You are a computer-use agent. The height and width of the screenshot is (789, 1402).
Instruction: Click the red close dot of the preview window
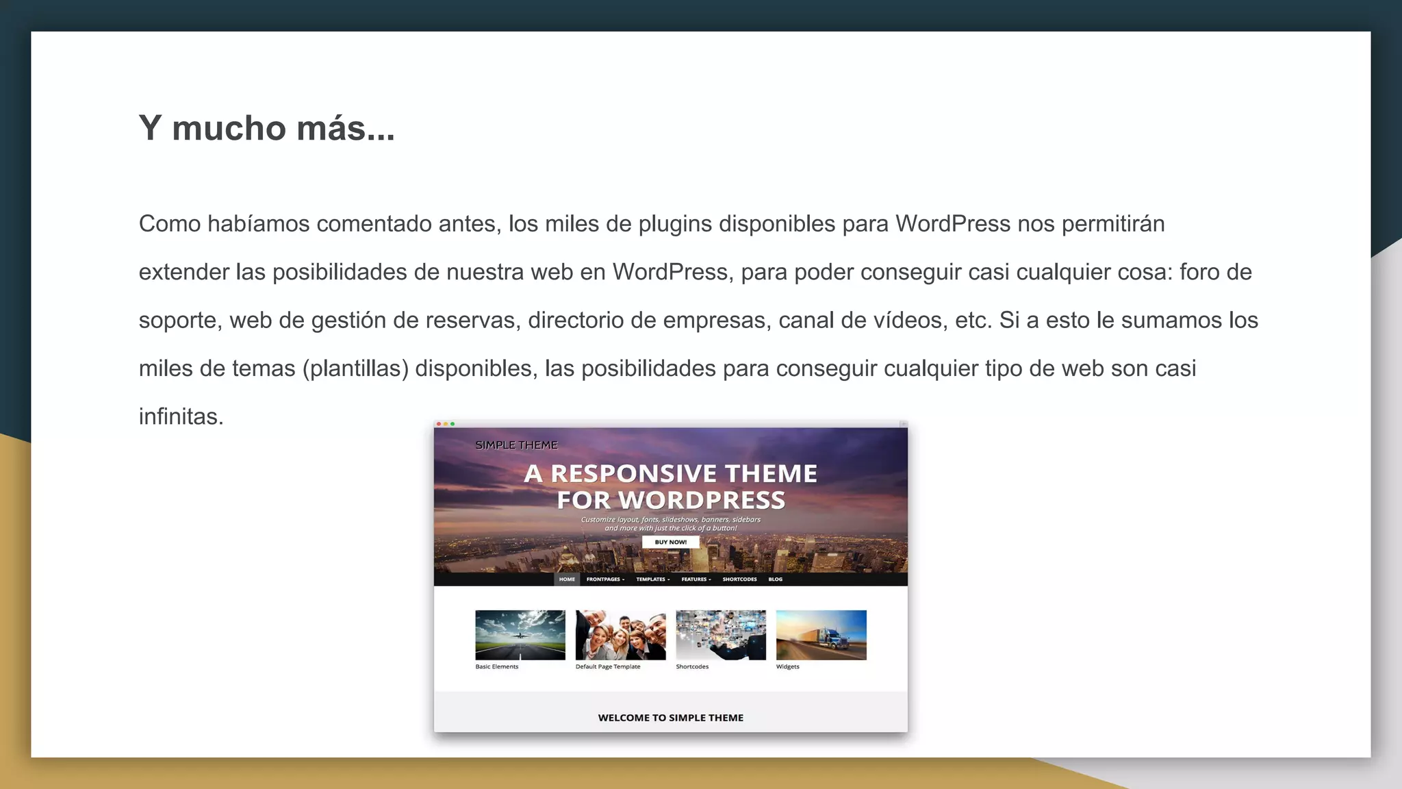point(439,424)
